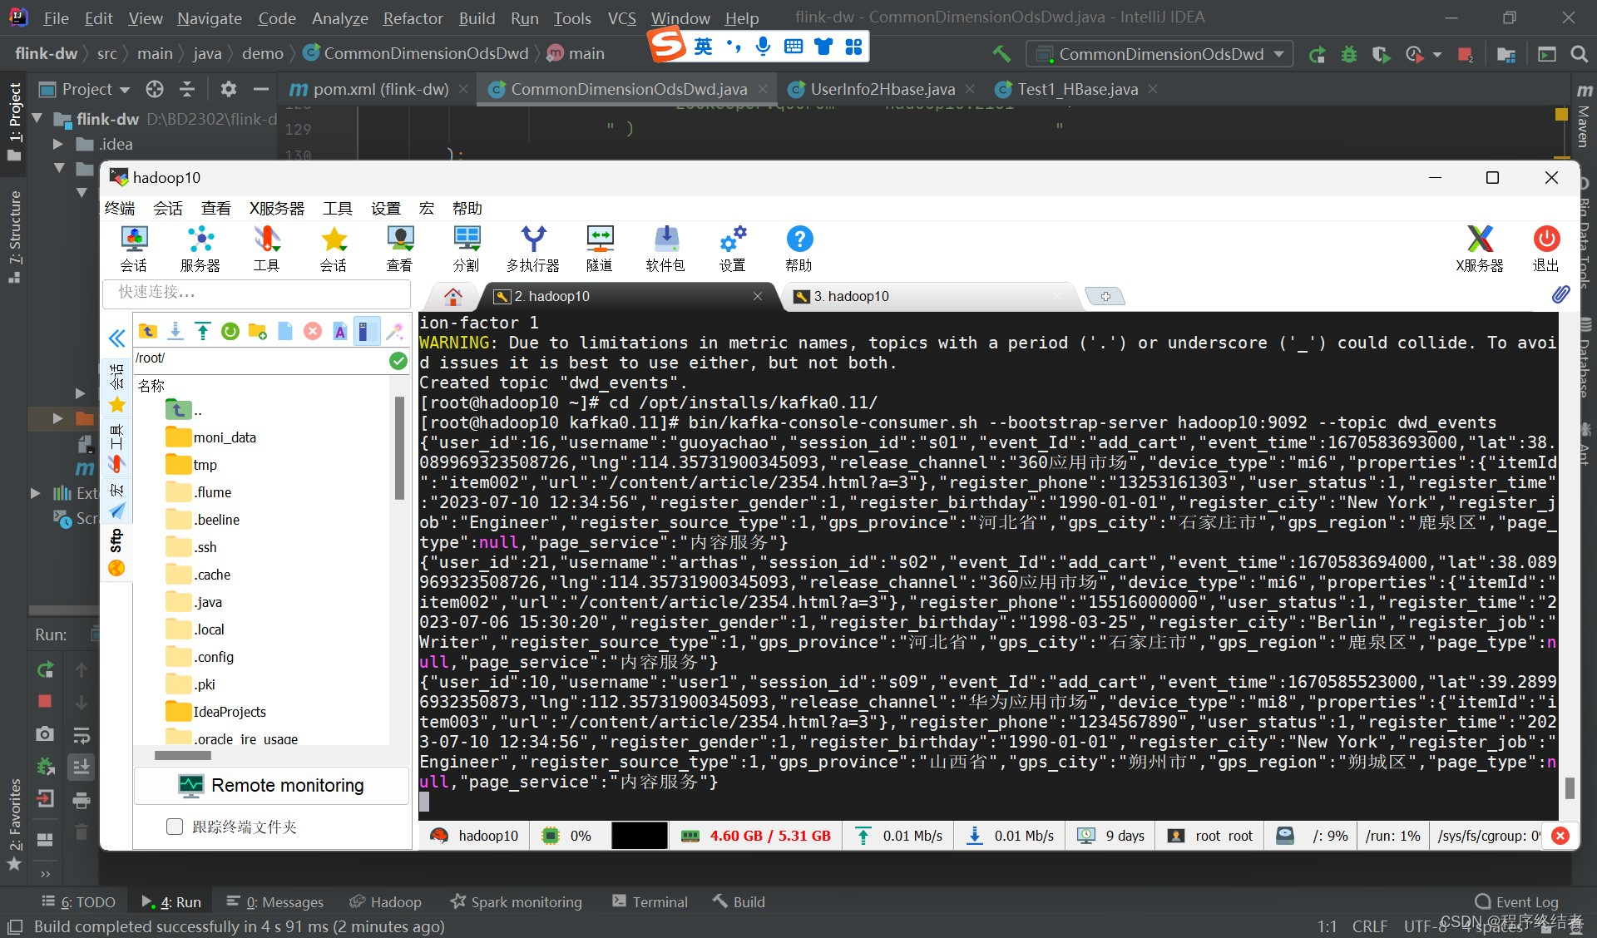Open the Event Log panel
Image resolution: width=1597 pixels, height=938 pixels.
point(1516,902)
